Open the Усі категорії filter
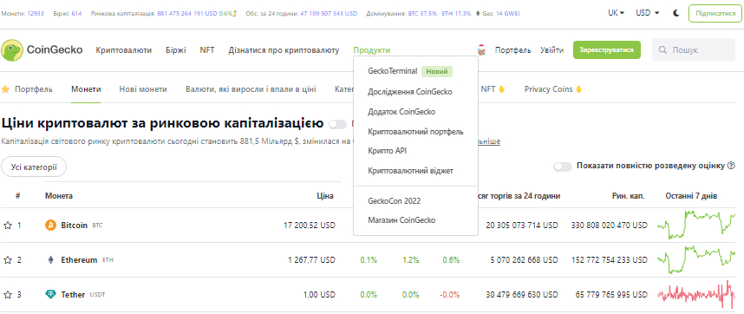The image size is (744, 314). tap(34, 167)
